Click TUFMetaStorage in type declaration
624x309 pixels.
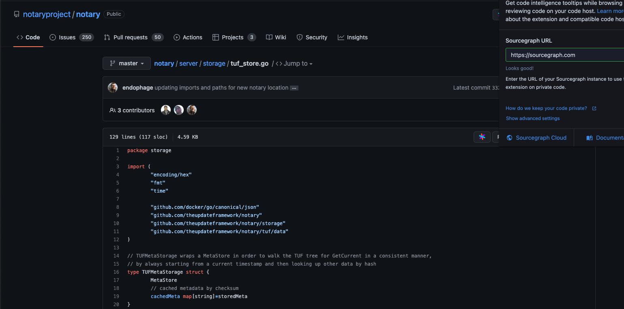coord(163,272)
